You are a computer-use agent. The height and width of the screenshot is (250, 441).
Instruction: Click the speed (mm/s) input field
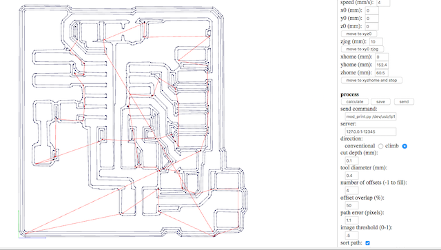(383, 3)
